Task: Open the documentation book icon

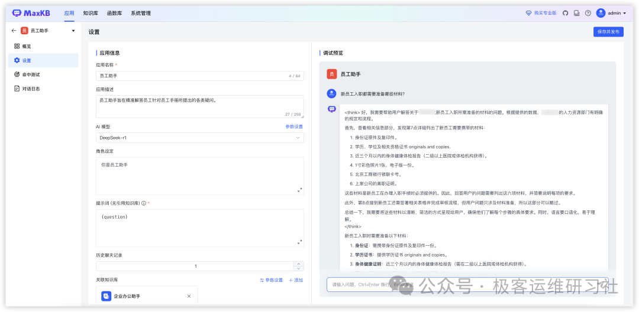Action: pos(577,13)
